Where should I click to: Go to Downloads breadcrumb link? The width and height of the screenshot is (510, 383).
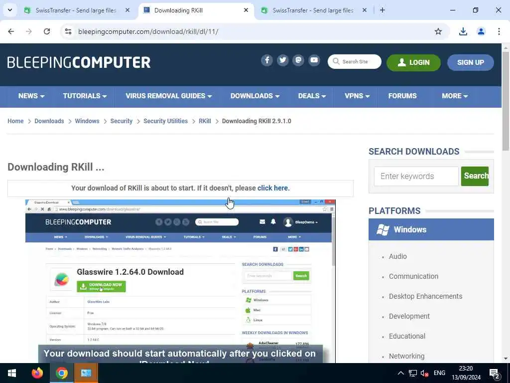point(49,121)
